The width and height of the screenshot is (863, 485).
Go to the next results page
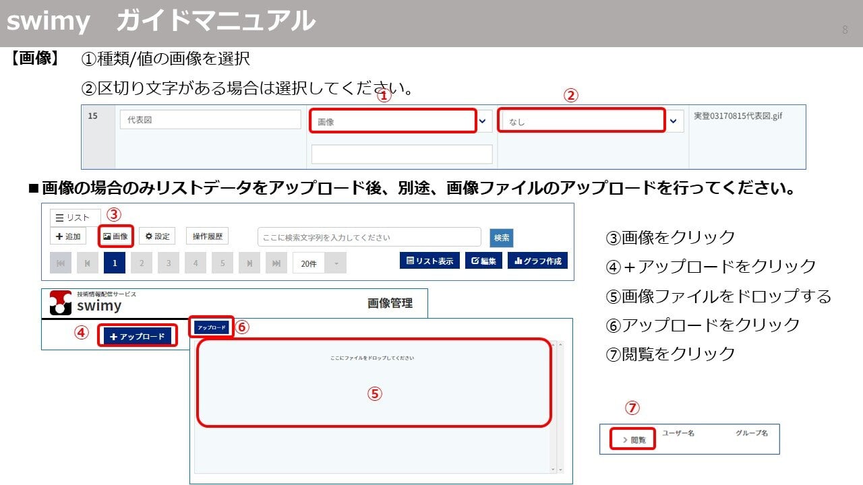[x=249, y=263]
